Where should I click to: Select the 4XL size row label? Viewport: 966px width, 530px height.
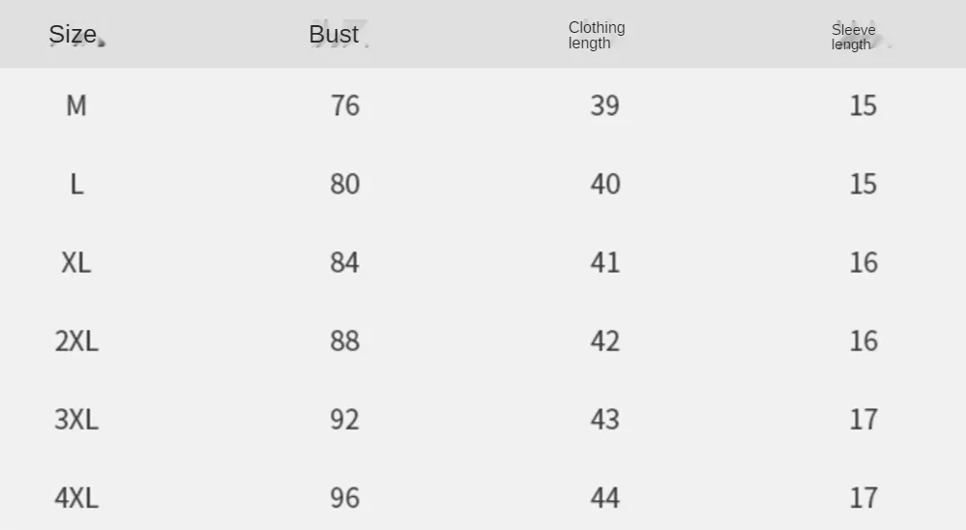76,498
